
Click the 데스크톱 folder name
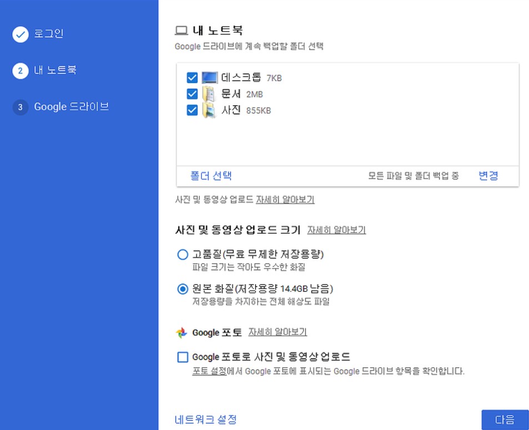click(x=241, y=77)
